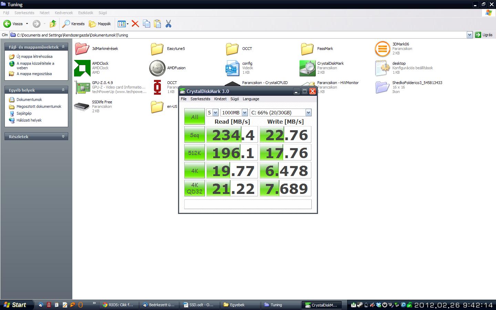Expand the address bar dropdown arrow
Viewport: 496px width, 310px height.
tap(469, 35)
